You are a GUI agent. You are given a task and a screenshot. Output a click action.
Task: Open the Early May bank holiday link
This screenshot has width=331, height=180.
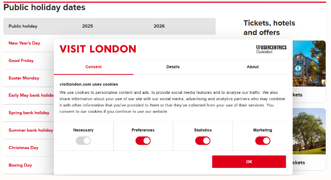point(31,95)
